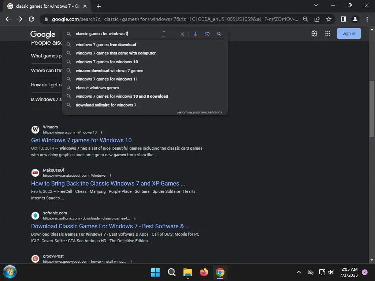Launch Firefox from the taskbar
Image resolution: width=375 pixels, height=281 pixels.
coord(204,272)
